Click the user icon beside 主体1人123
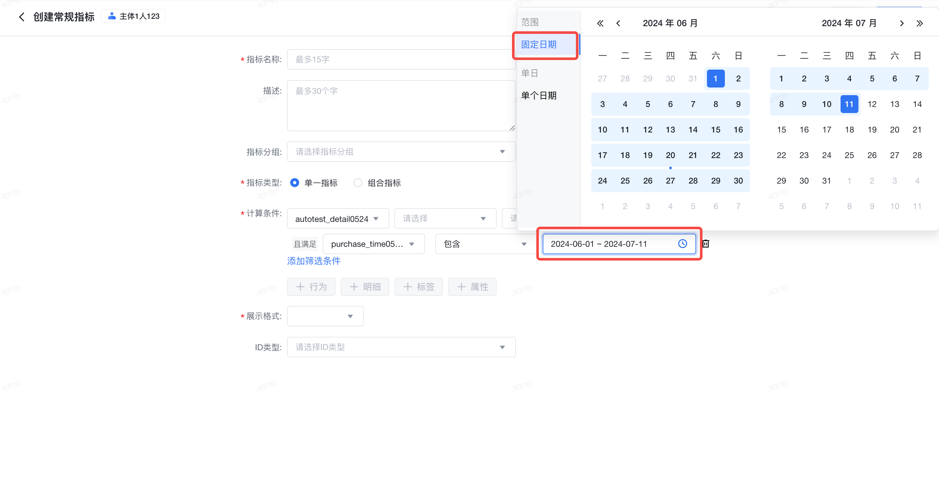Screen dimensions: 939x477 [x=112, y=16]
